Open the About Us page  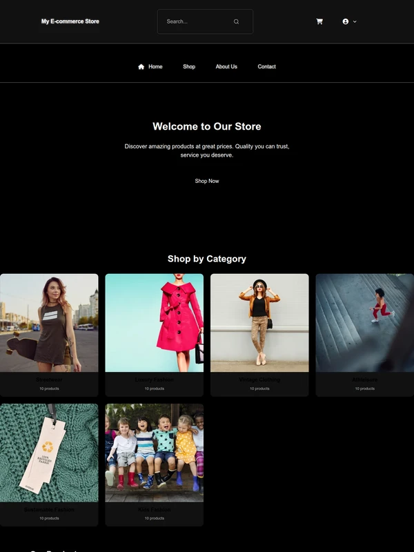click(x=226, y=66)
